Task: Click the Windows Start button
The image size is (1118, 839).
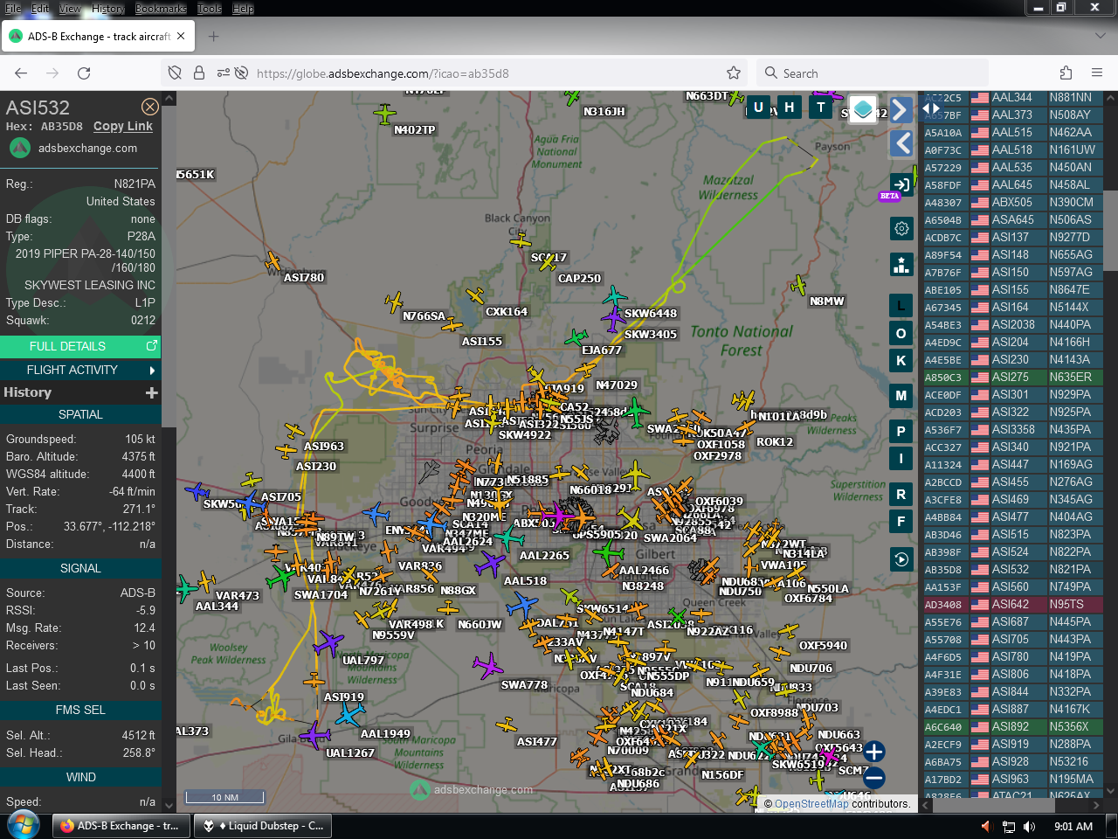Action: pyautogui.click(x=24, y=825)
